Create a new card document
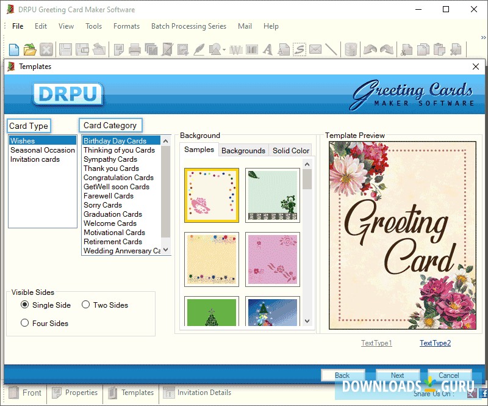This screenshot has height=406, width=488. tap(13, 49)
